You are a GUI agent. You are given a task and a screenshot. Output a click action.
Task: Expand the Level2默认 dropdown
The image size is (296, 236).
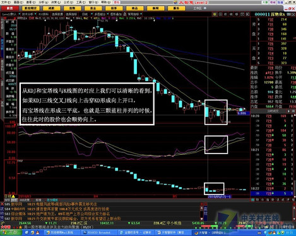(x=20, y=14)
